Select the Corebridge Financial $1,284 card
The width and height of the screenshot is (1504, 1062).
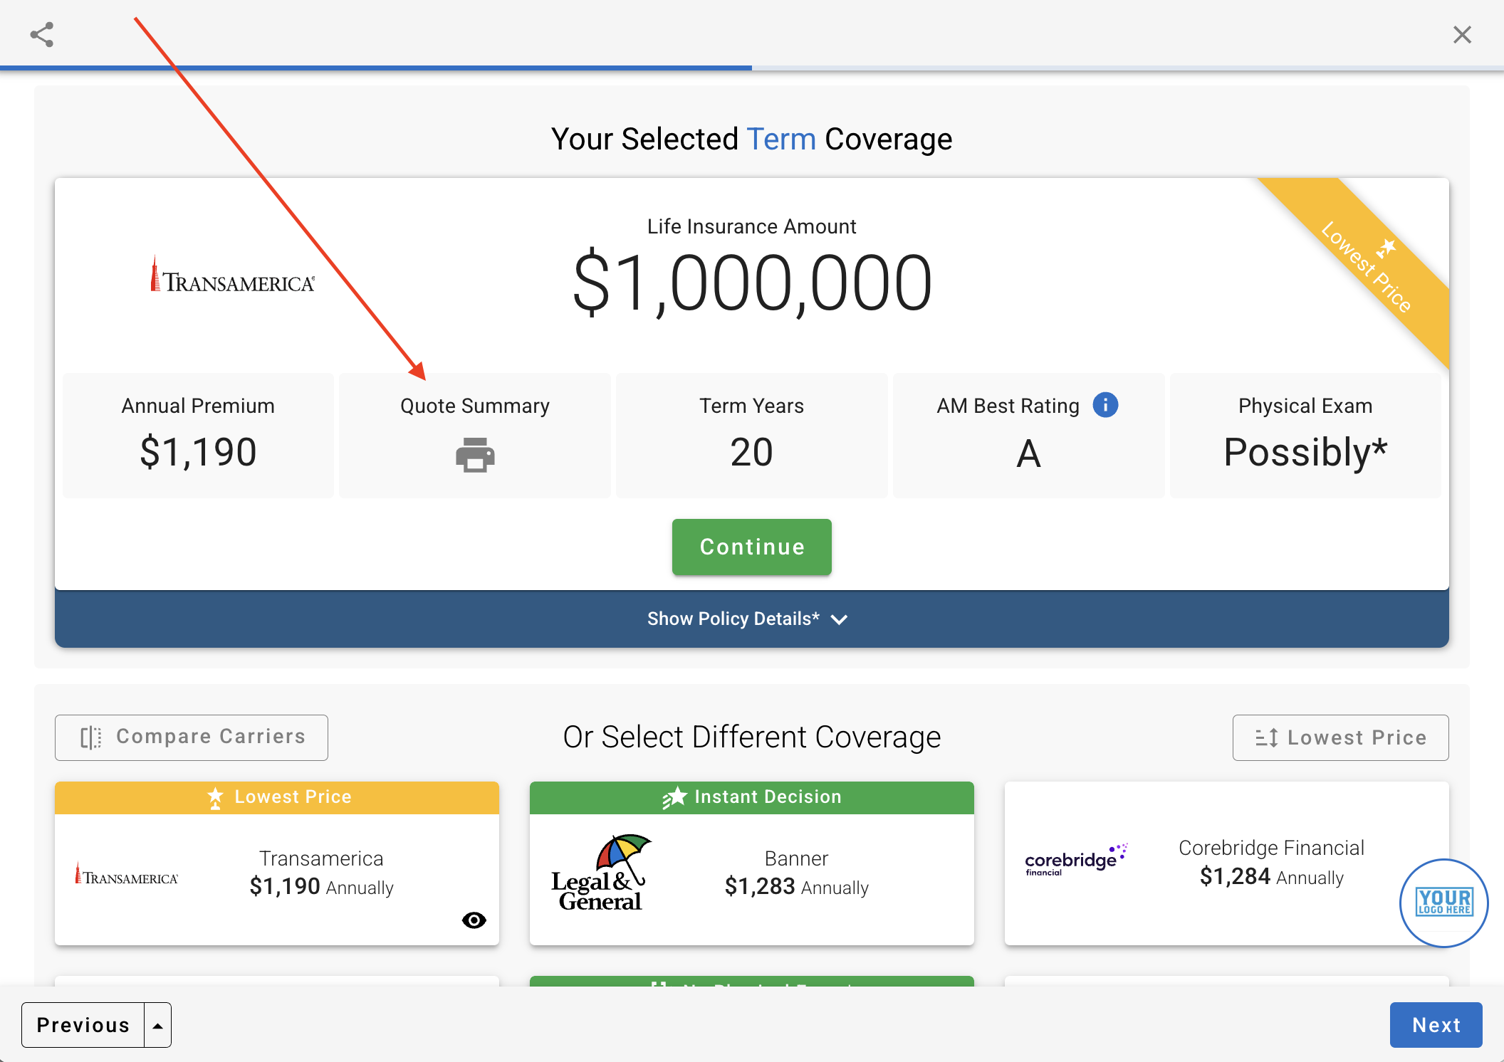pyautogui.click(x=1226, y=863)
